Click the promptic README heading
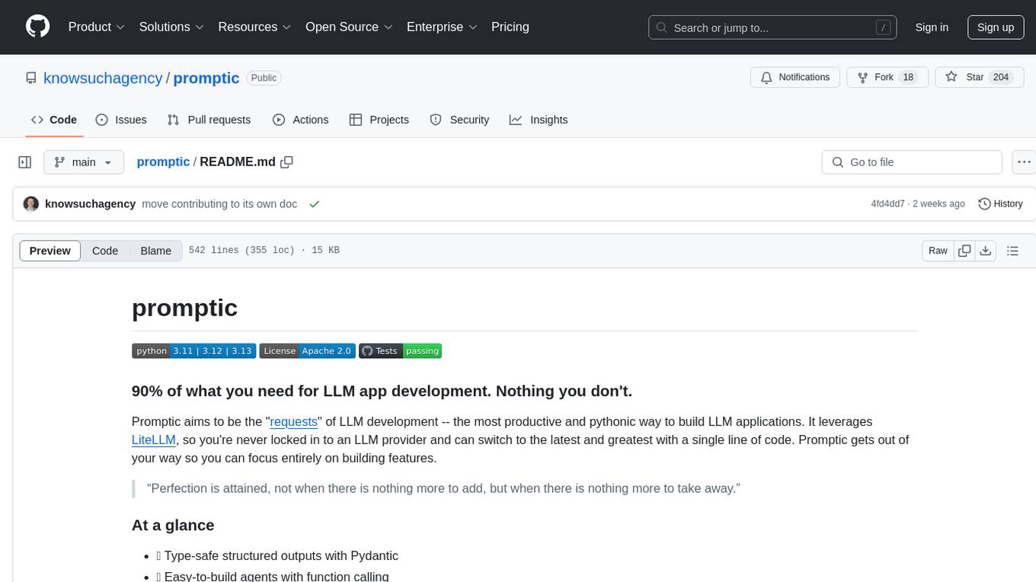 click(x=184, y=308)
